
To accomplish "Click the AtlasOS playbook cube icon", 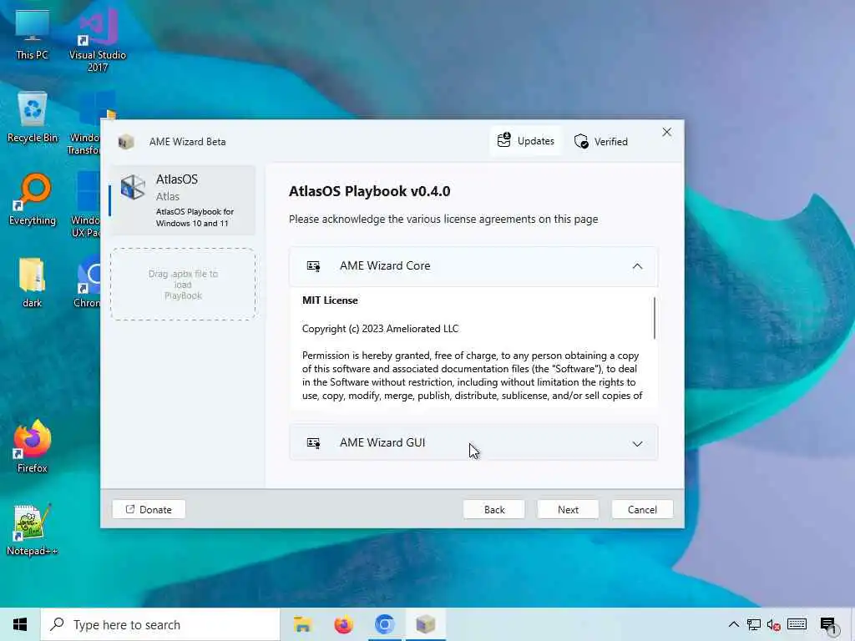I will (133, 187).
